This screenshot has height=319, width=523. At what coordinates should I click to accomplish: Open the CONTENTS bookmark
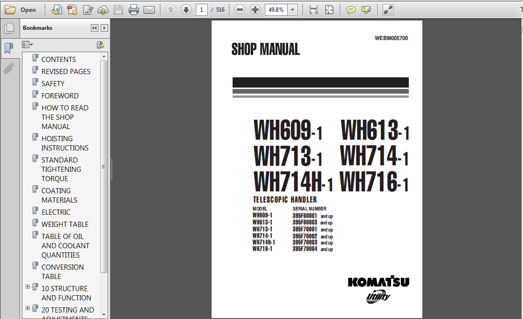click(x=59, y=59)
